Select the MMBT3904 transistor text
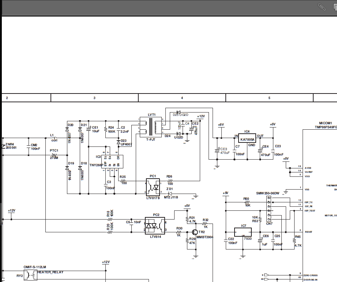This screenshot has width=337, height=282. point(205,237)
